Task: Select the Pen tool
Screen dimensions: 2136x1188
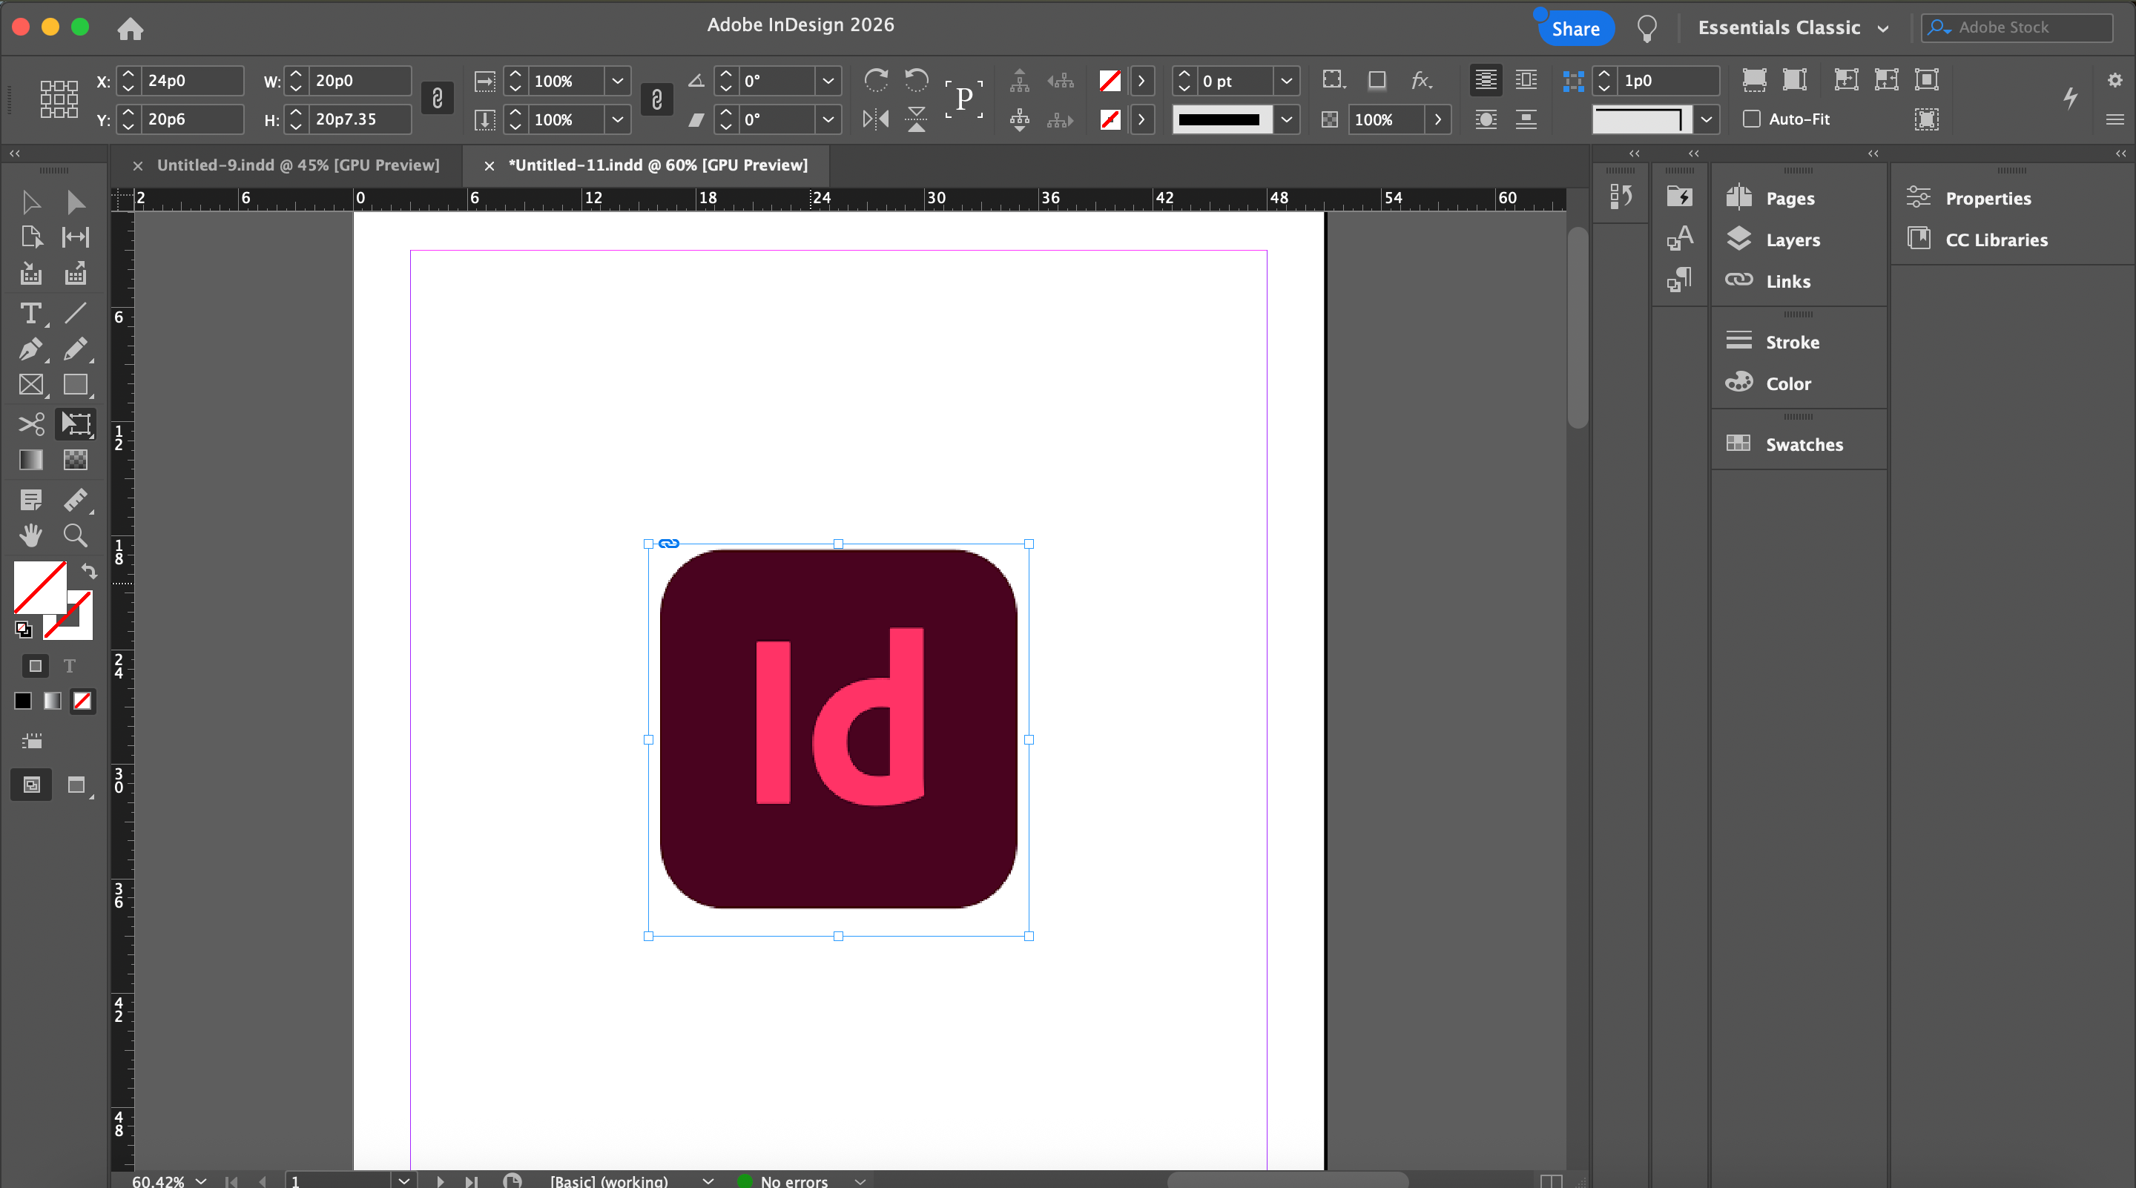Action: (30, 350)
